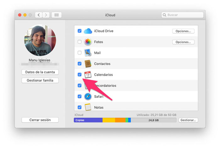Click Gestionar storage button
Image resolution: width=220 pixels, height=147 pixels.
(x=188, y=120)
